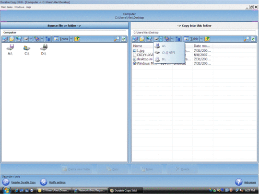This screenshot has height=194, width=259.
Task: Select the Windows M... shortcut row
Action: 172,63
